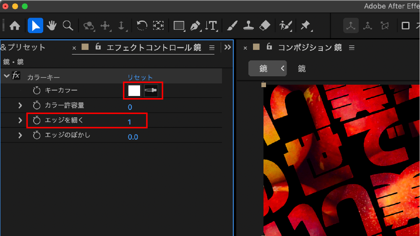Pick key color with the eyedropper
The height and width of the screenshot is (236, 420).
click(151, 91)
